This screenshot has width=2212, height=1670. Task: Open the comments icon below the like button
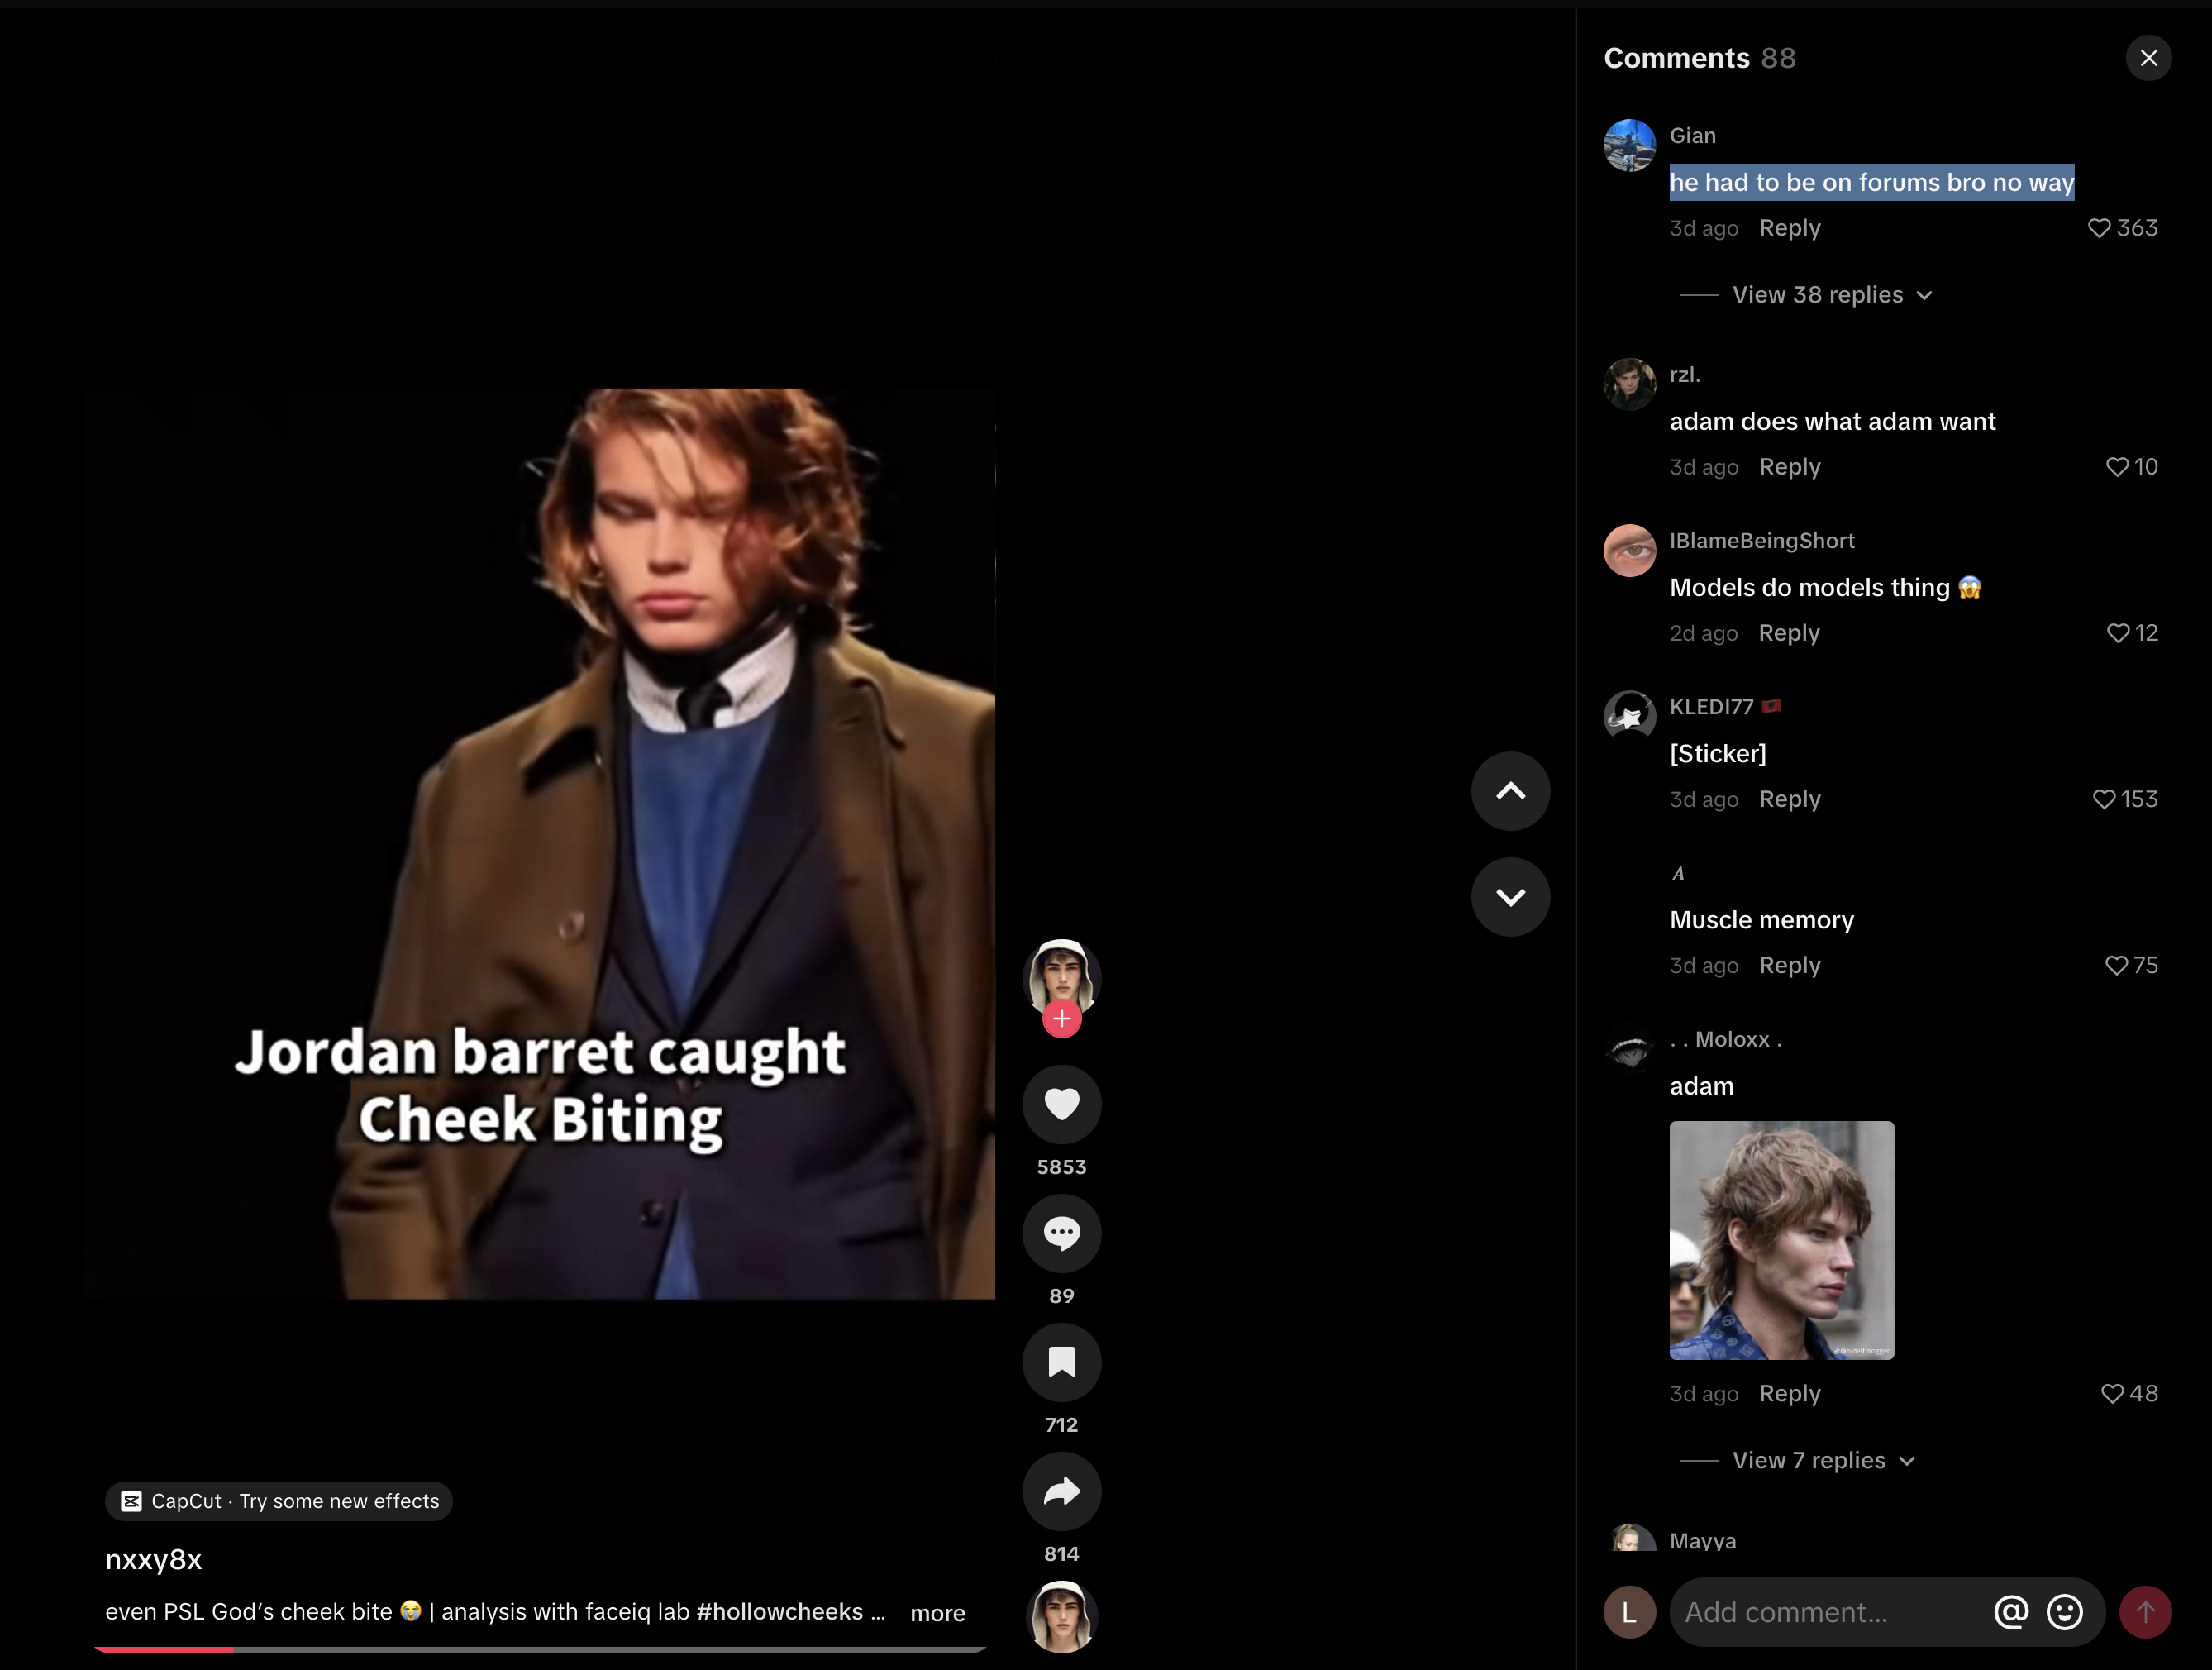[1061, 1233]
